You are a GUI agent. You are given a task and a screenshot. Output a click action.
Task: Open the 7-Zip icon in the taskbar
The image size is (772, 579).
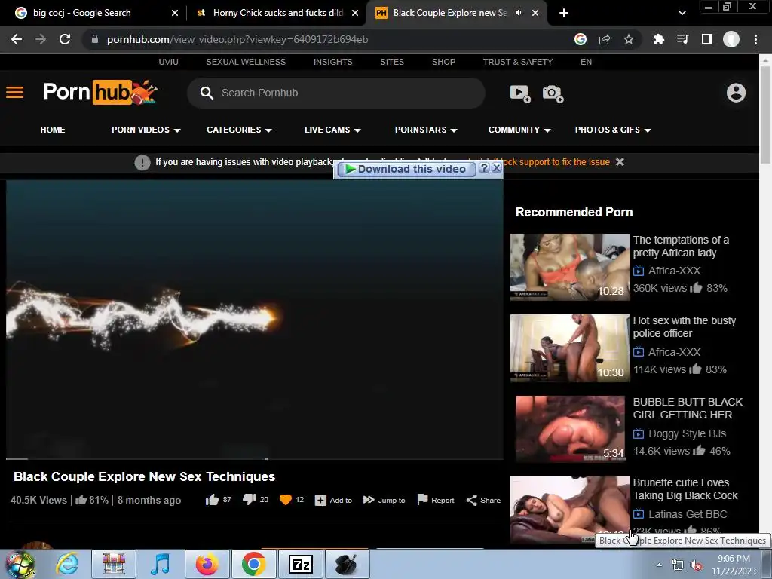tap(300, 564)
